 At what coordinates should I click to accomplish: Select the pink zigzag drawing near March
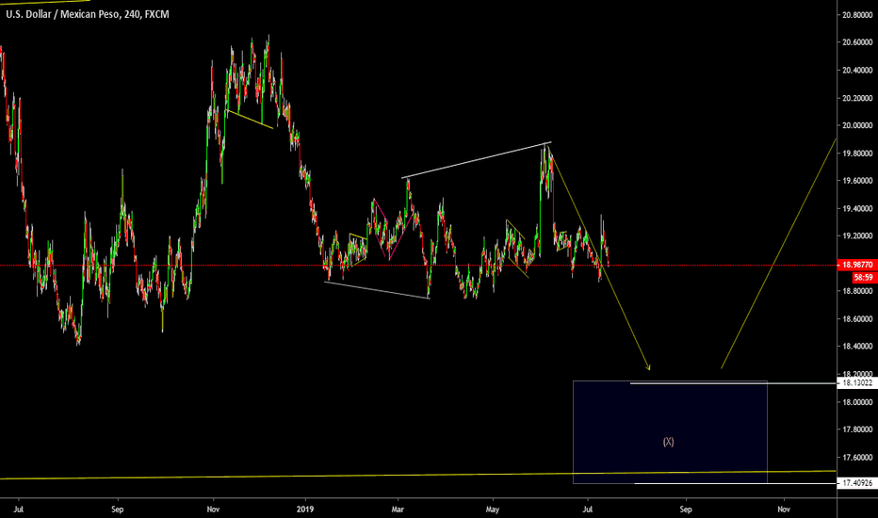(x=394, y=230)
